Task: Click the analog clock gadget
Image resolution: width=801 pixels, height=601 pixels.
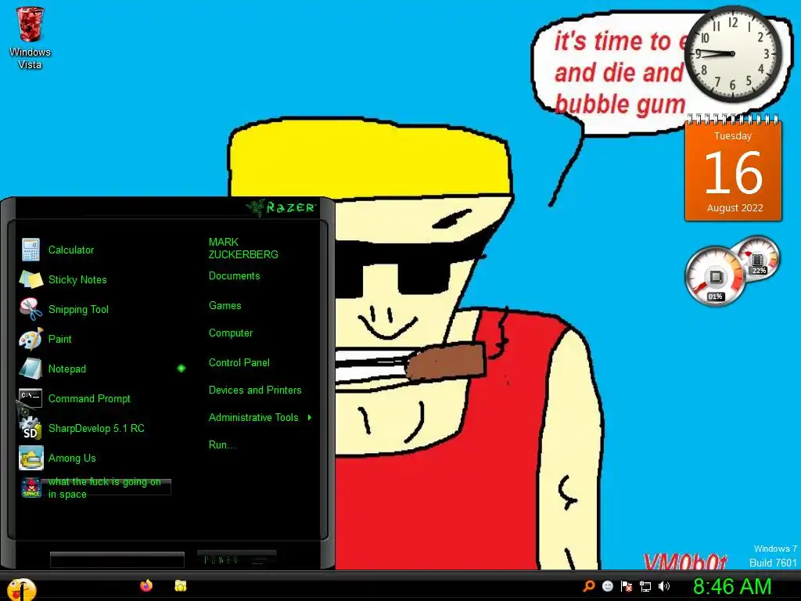Action: (733, 54)
